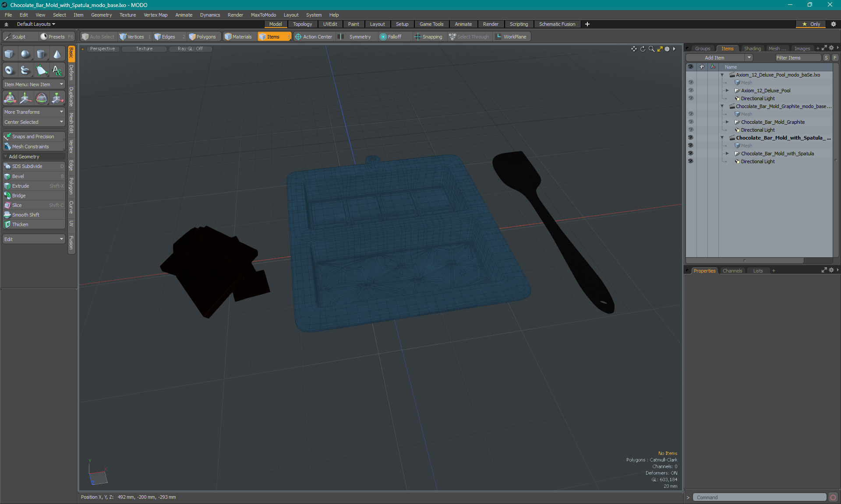The height and width of the screenshot is (504, 841).
Task: Select the torus primitive tool
Action: pyautogui.click(x=10, y=70)
